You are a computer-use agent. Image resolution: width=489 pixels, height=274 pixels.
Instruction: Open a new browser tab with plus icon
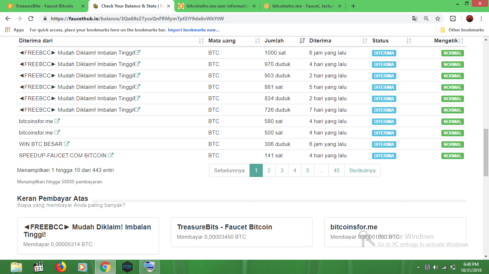(x=353, y=6)
